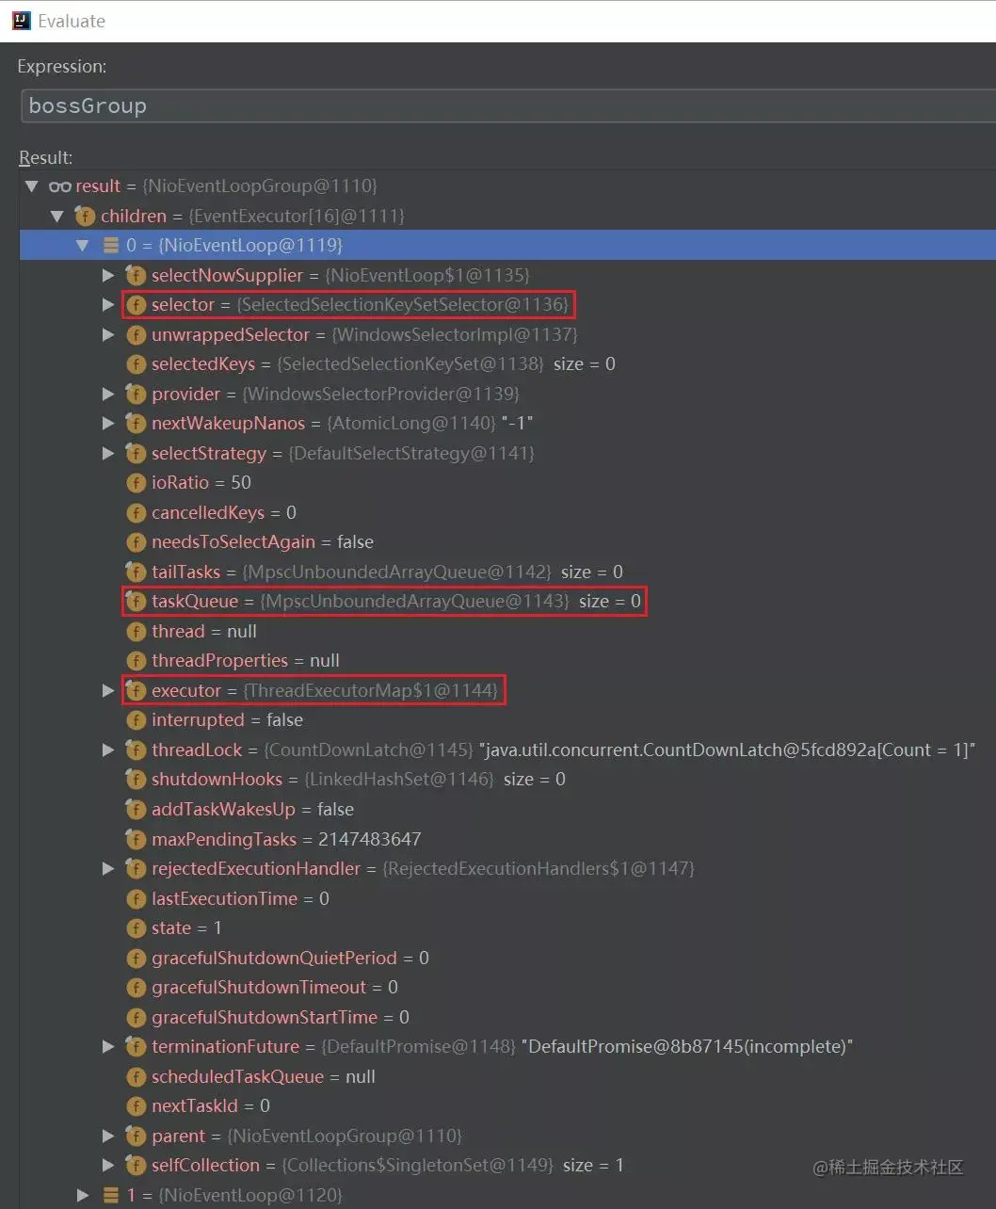996x1209 pixels.
Task: Expand the parent NioEventLoopGroup node
Action: 108,1136
